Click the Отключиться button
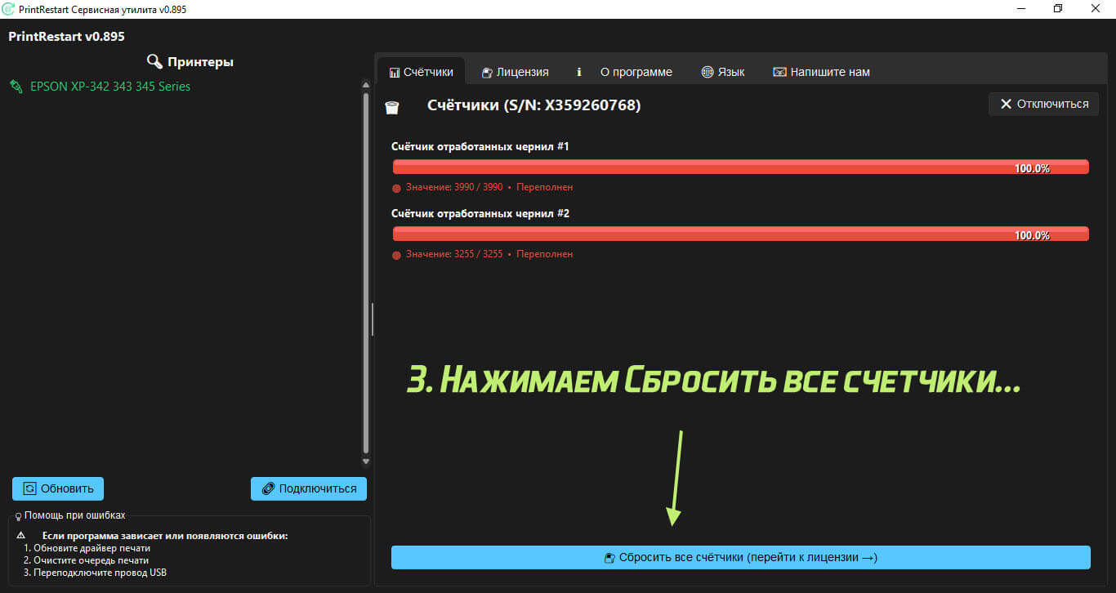The image size is (1116, 593). pos(1043,104)
